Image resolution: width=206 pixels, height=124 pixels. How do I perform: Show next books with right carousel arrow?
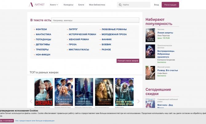pyautogui.click(x=138, y=101)
